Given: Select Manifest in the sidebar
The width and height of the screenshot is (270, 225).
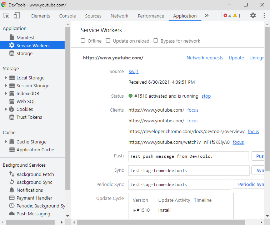Looking at the screenshot, I should tap(25, 38).
